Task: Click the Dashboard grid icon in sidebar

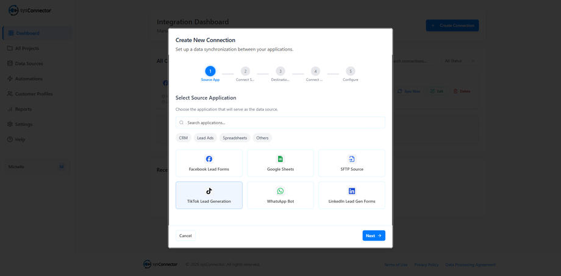Action: [11, 34]
